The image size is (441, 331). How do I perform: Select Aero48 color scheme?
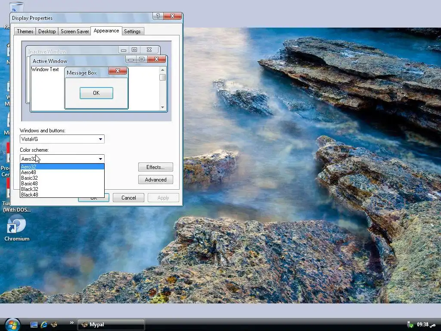coord(62,172)
